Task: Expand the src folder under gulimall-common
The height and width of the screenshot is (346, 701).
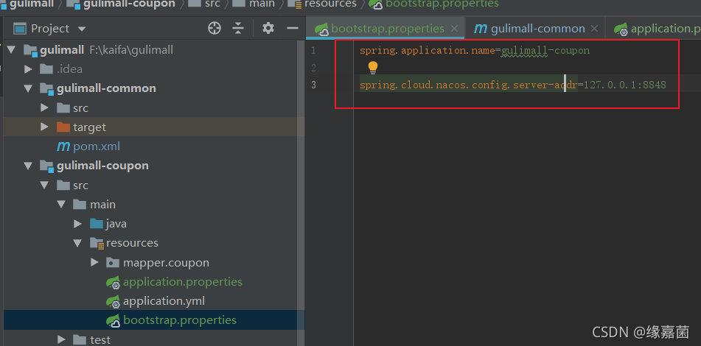Action: coord(44,107)
